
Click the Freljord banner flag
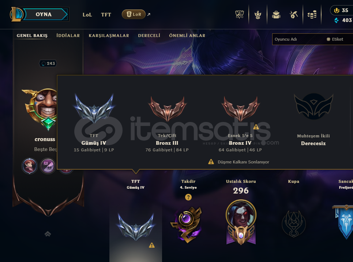343,222
